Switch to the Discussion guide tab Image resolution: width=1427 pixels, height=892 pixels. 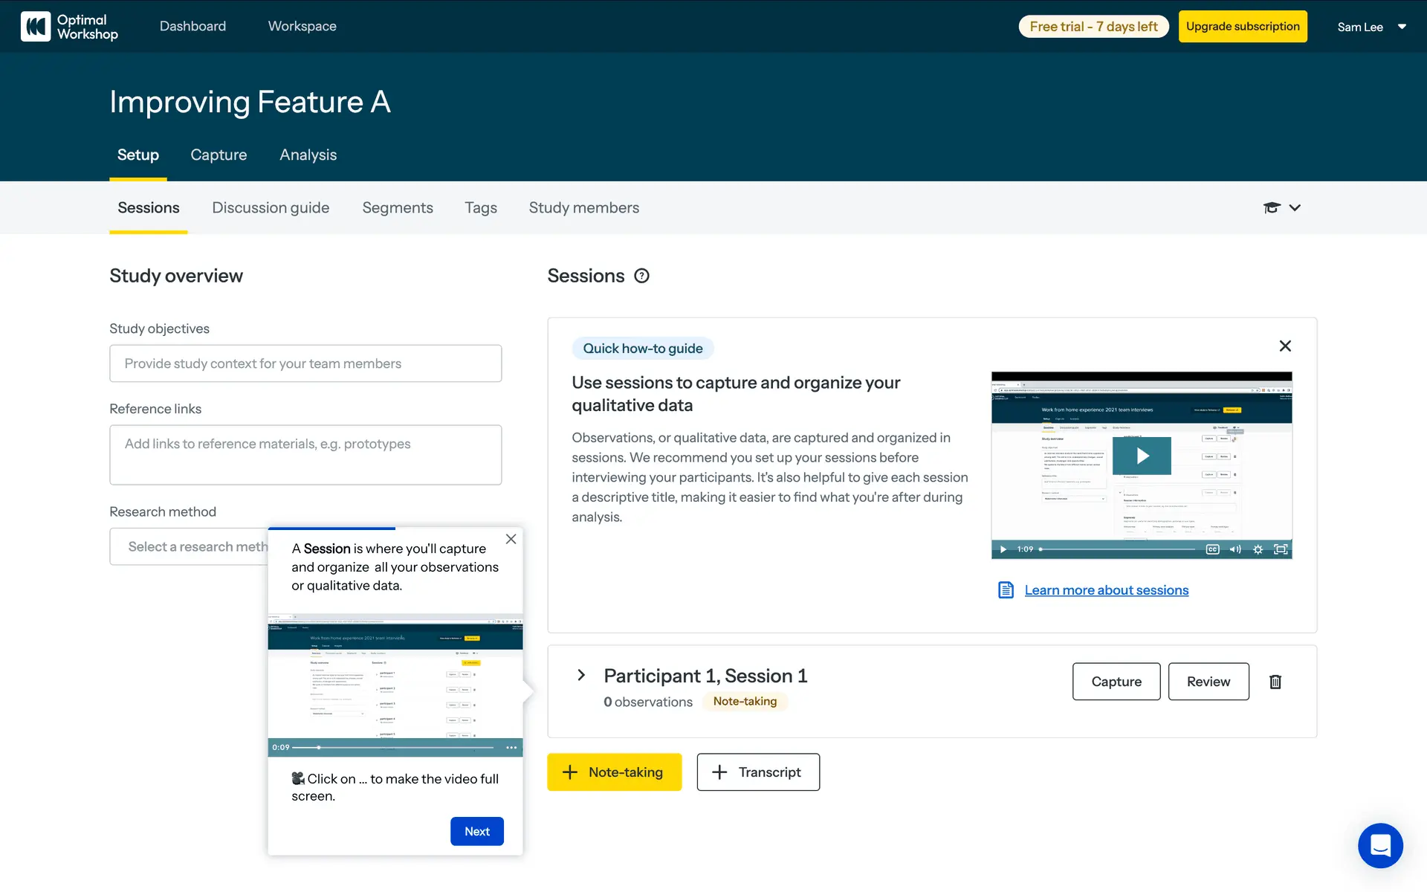pyautogui.click(x=271, y=207)
